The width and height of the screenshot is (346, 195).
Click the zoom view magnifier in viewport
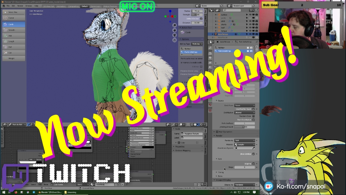click(174, 25)
